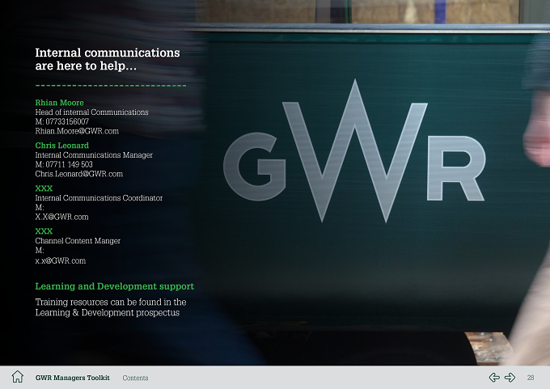Go to previous page with left arrow
The width and height of the screenshot is (550, 389).
494,378
